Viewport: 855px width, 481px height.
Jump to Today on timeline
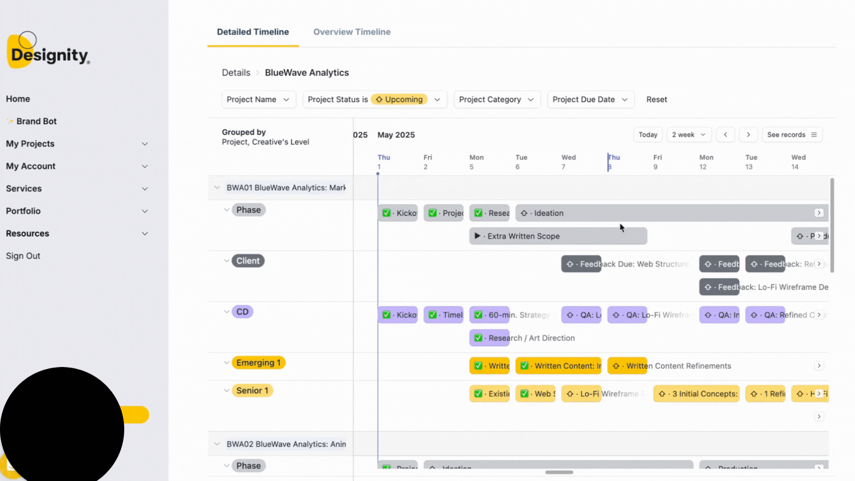coord(647,135)
